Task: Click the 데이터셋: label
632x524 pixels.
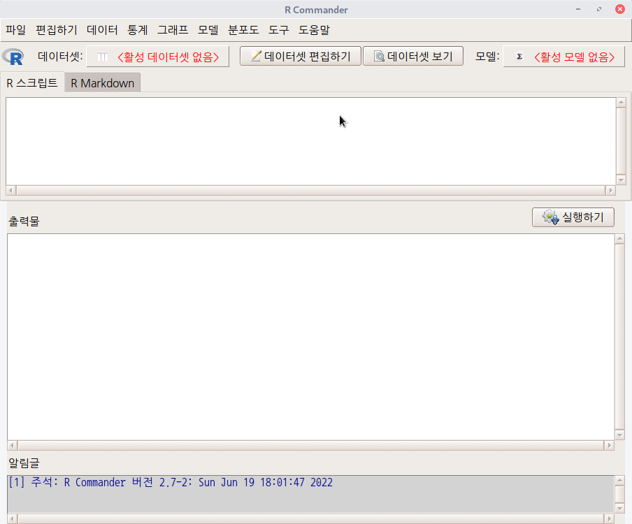Action: 60,57
